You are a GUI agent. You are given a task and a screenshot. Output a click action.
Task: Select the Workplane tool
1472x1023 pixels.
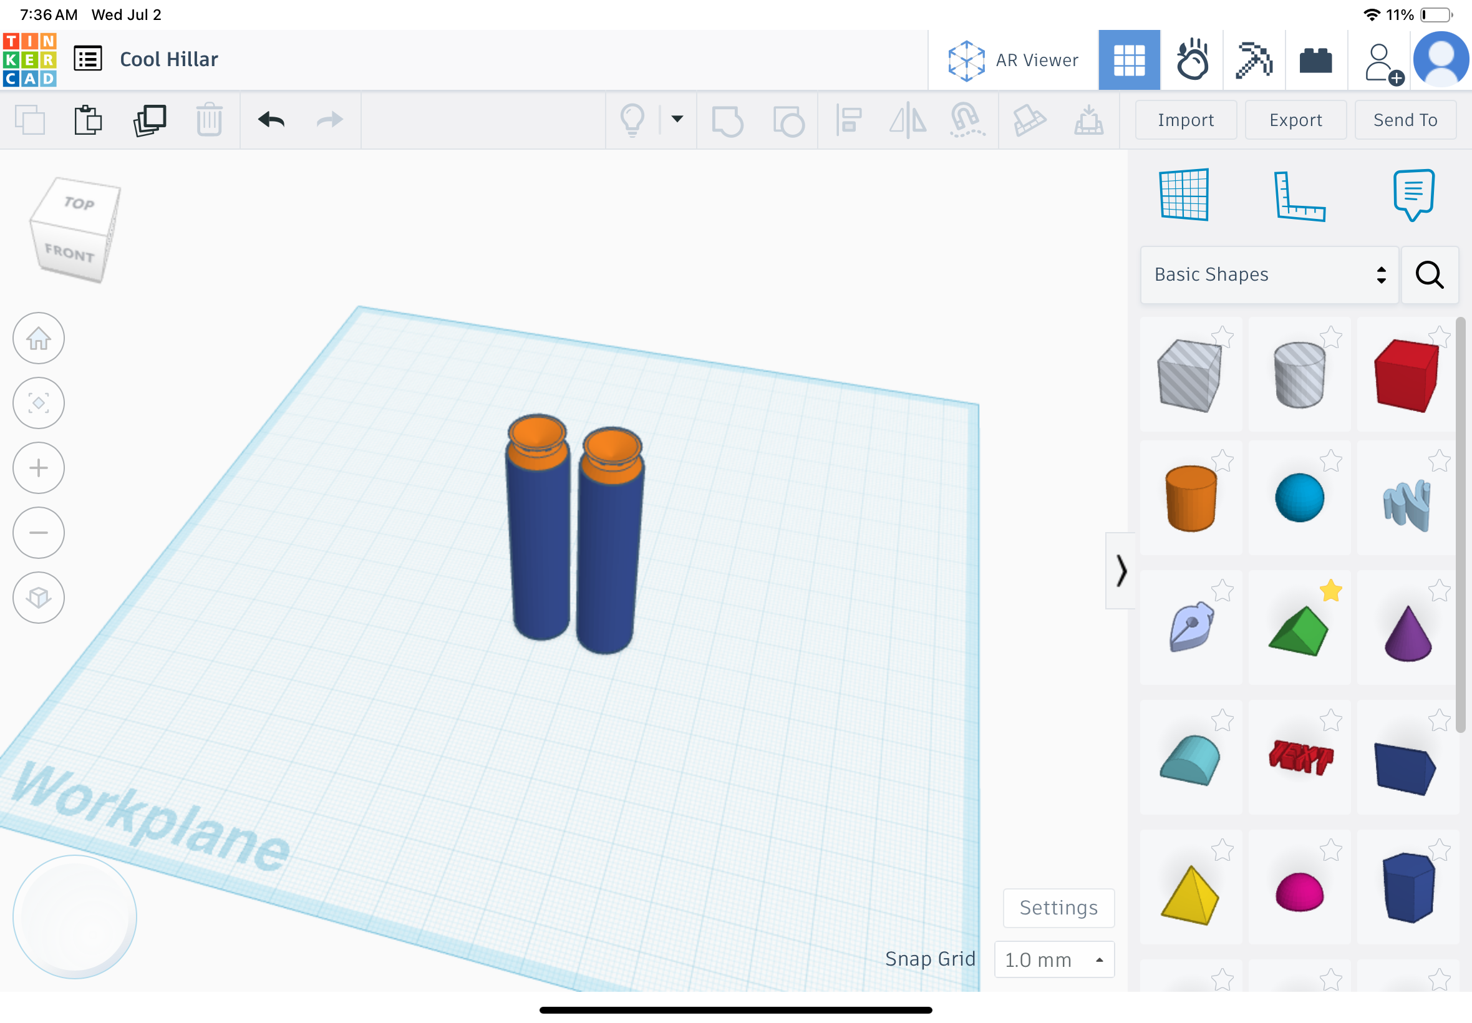[x=1184, y=195]
